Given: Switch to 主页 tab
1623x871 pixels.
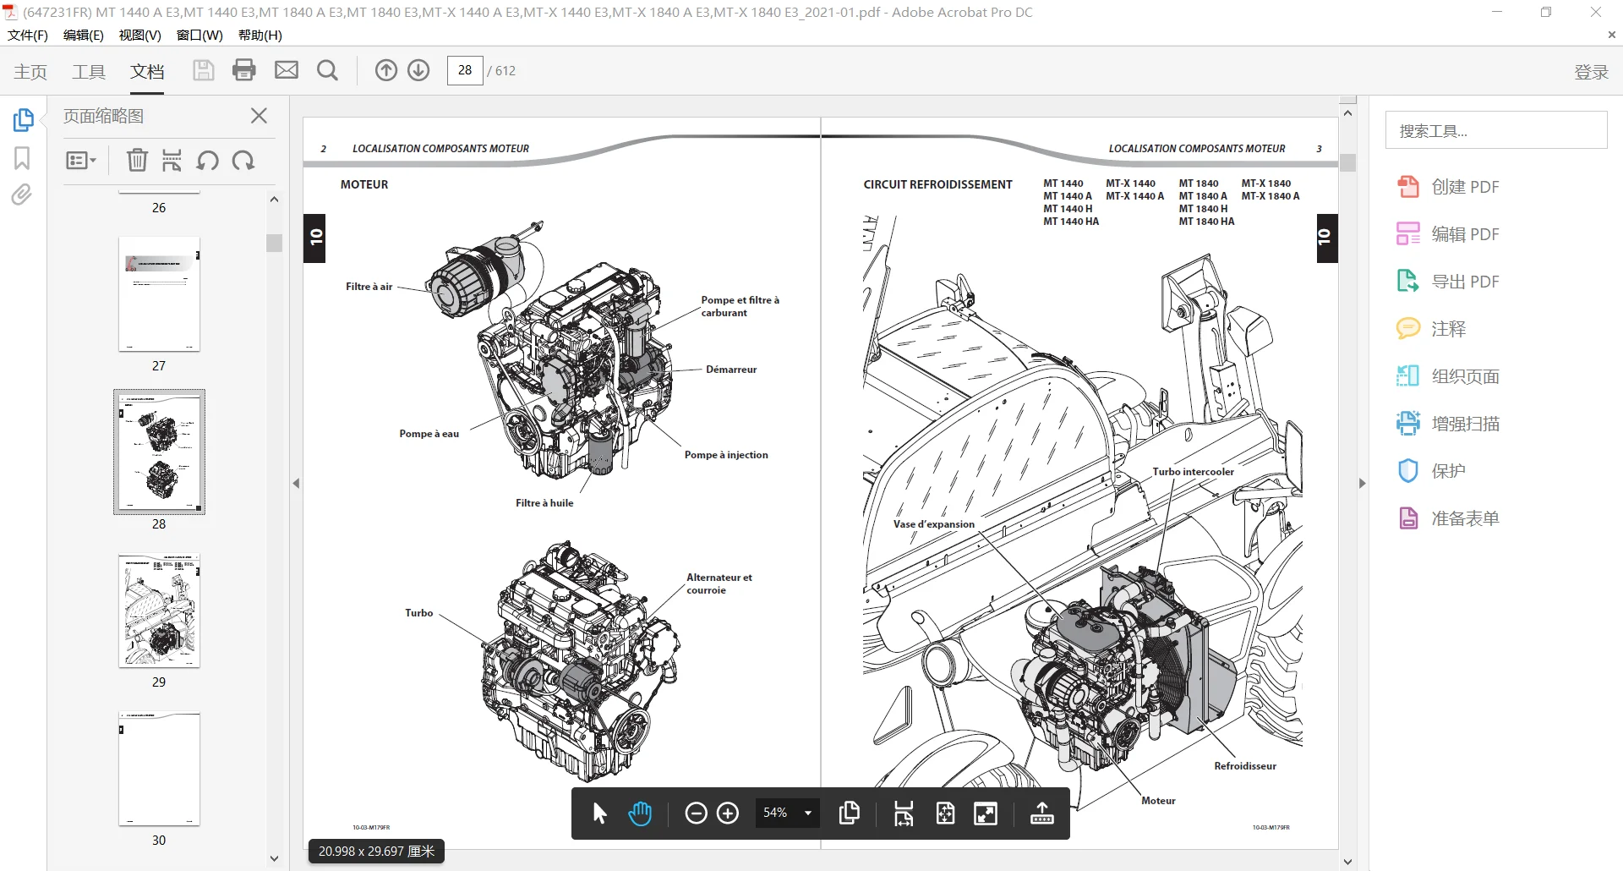Looking at the screenshot, I should coord(30,72).
